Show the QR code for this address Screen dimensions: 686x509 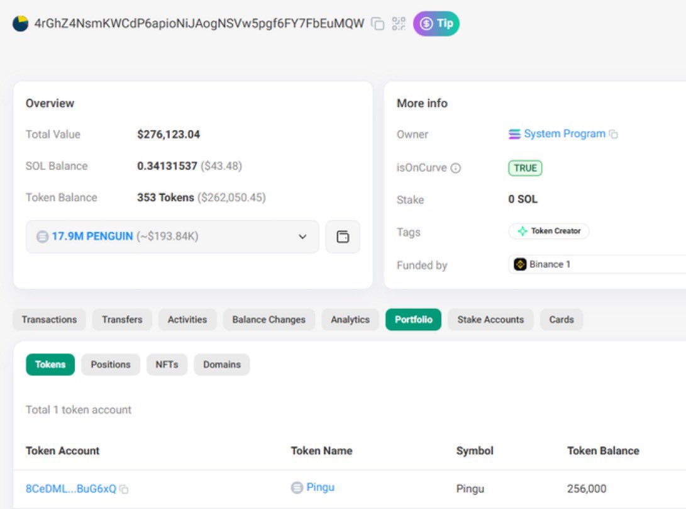[399, 24]
